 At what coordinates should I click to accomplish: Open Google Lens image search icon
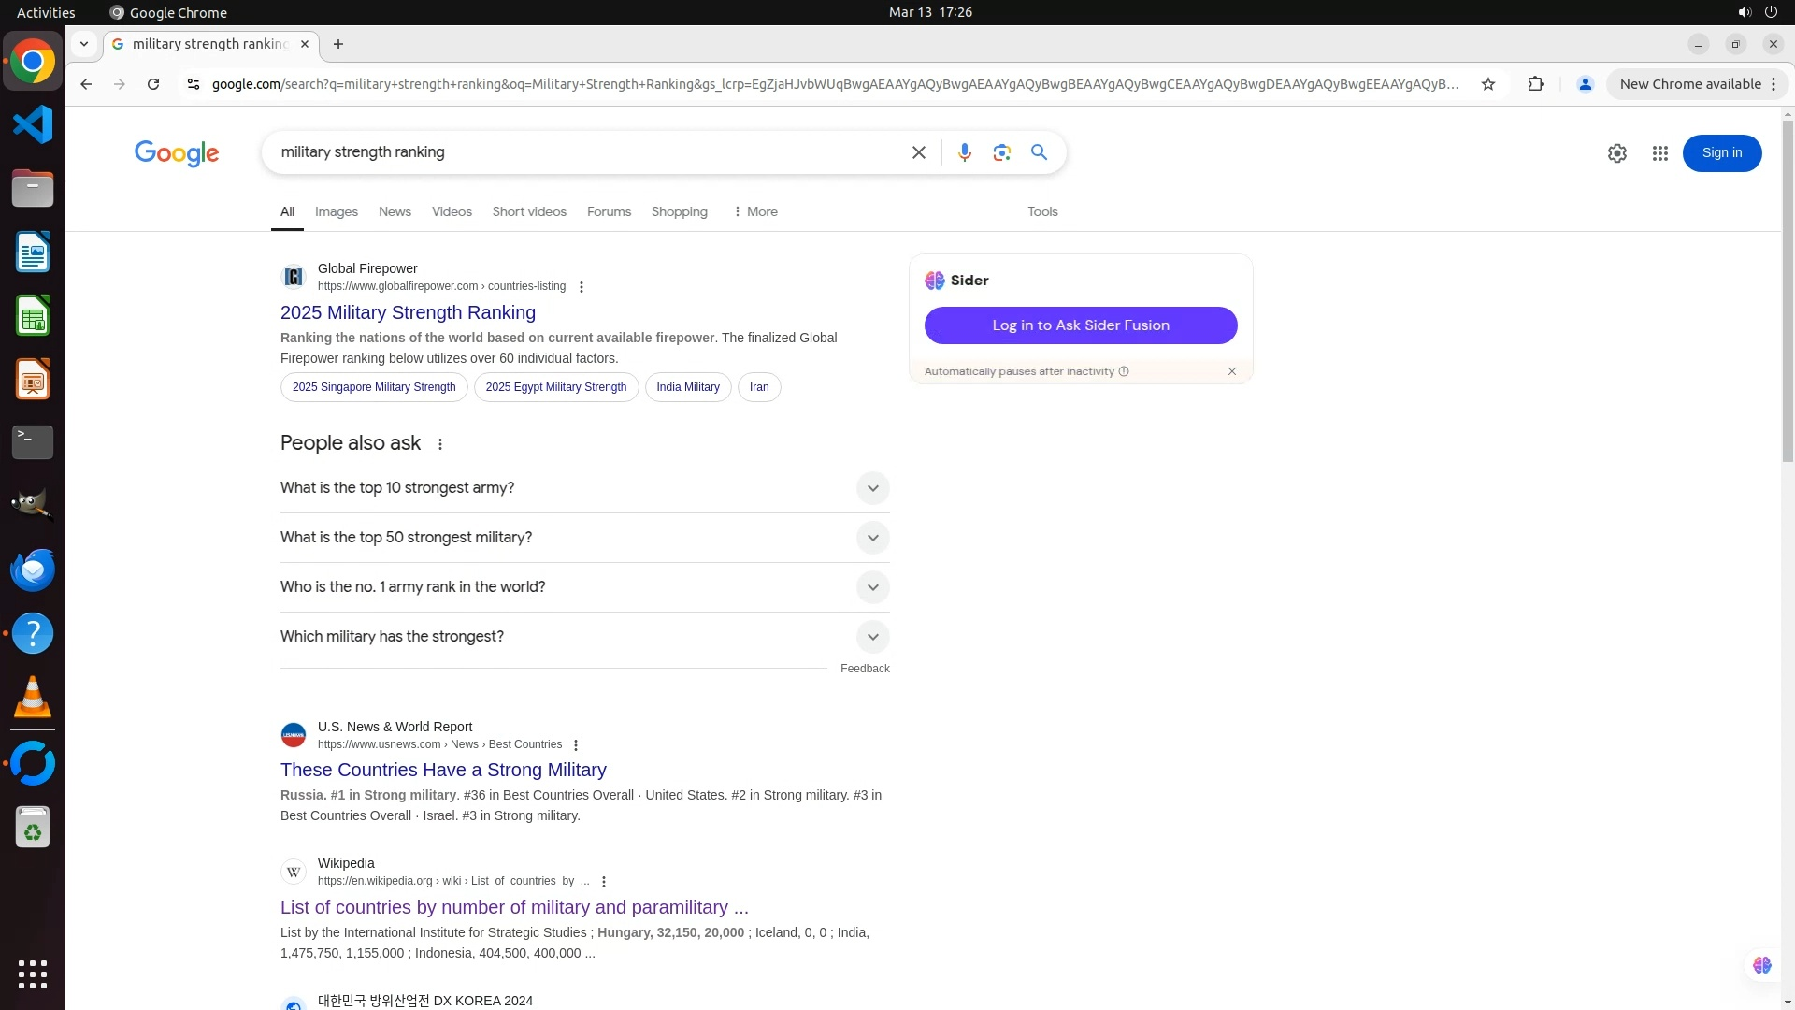[x=1001, y=152]
